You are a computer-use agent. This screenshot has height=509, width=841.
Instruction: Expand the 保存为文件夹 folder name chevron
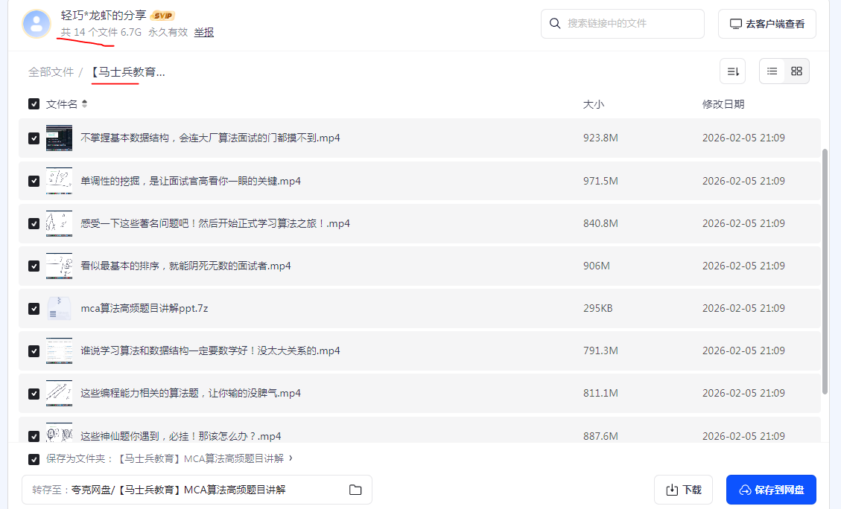point(291,458)
